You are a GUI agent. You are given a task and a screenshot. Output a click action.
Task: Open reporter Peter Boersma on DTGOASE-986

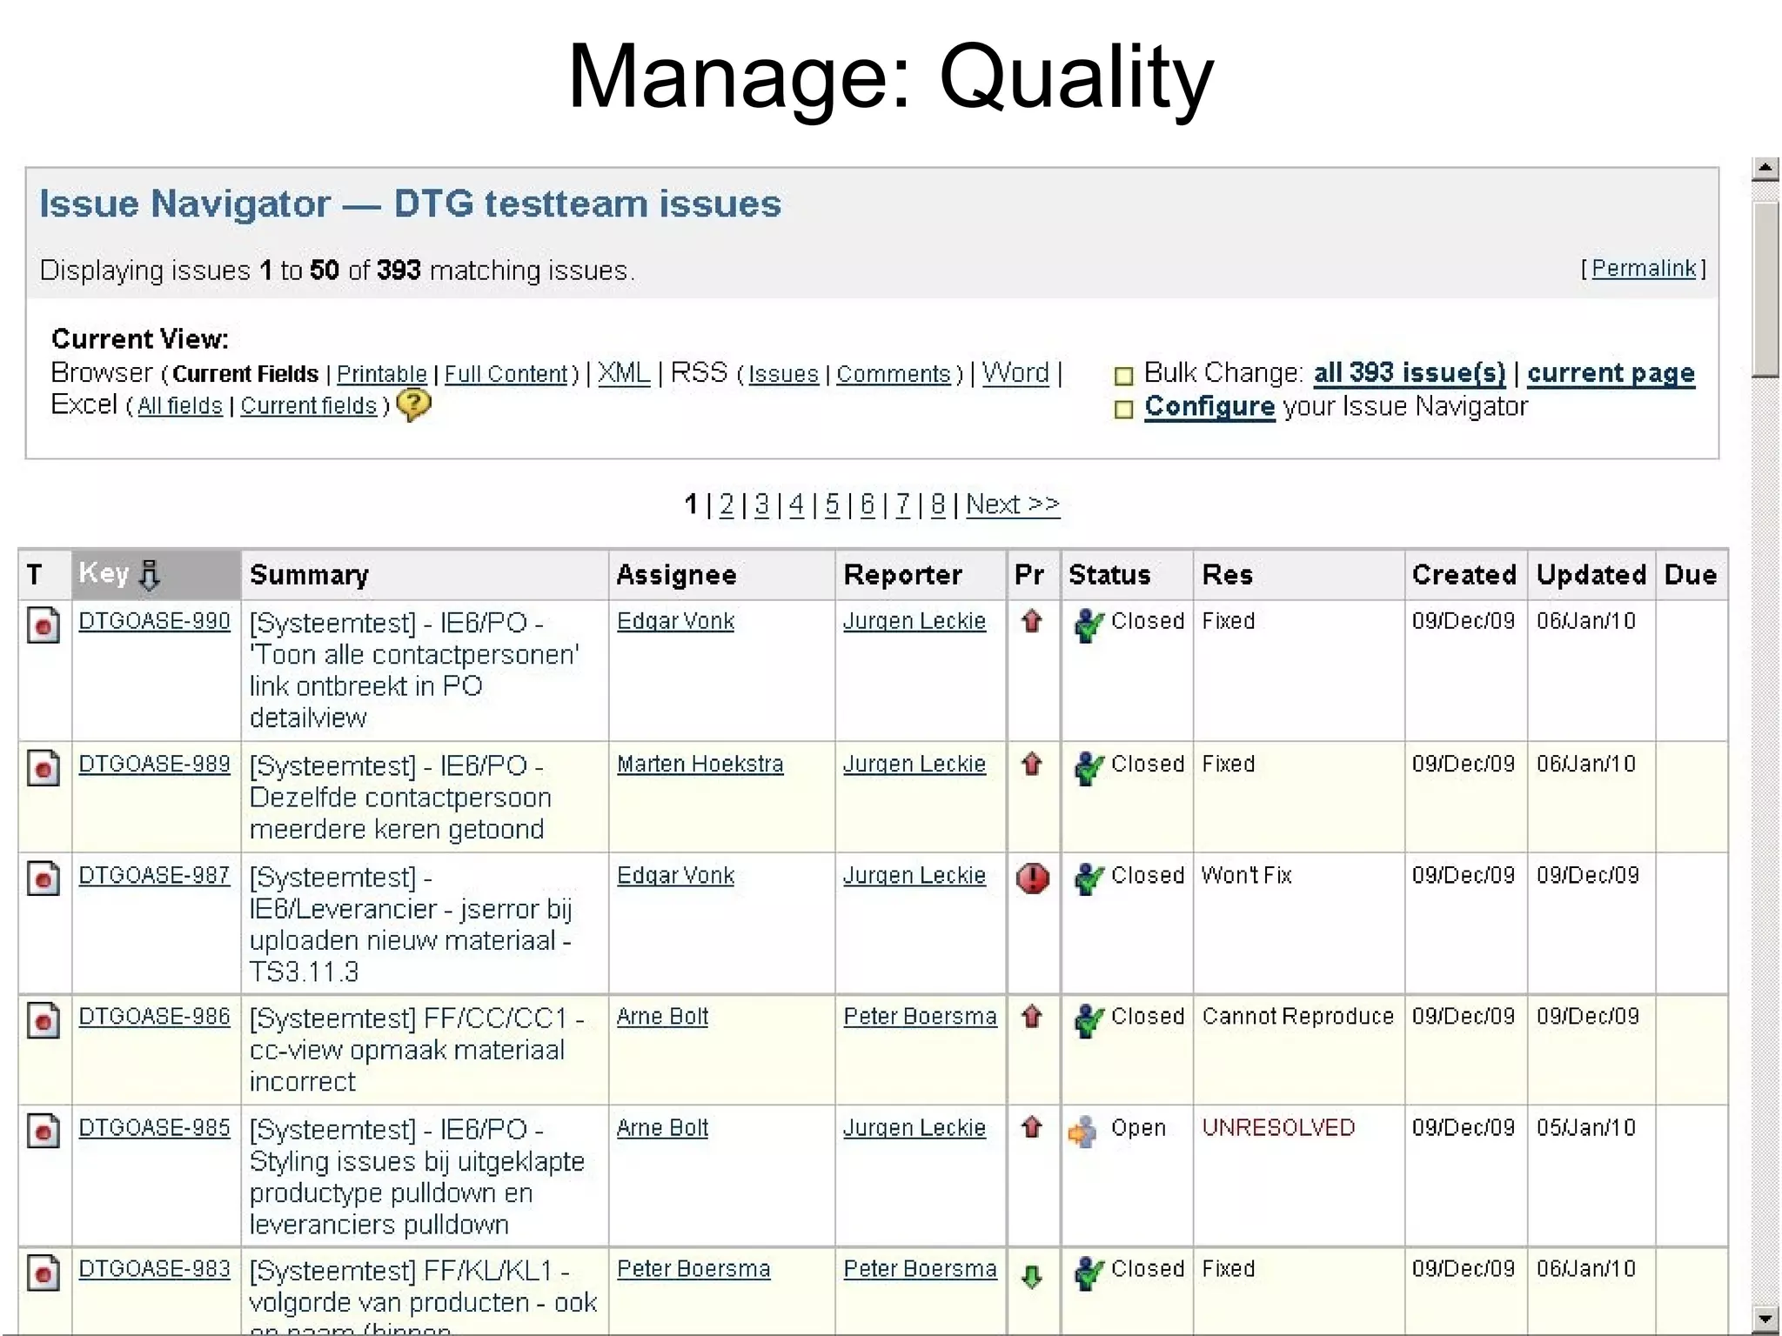(920, 1016)
